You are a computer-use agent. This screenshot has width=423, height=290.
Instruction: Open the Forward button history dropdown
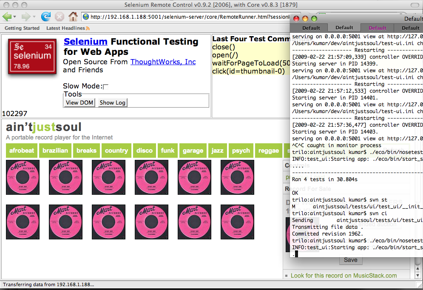pyautogui.click(x=34, y=17)
